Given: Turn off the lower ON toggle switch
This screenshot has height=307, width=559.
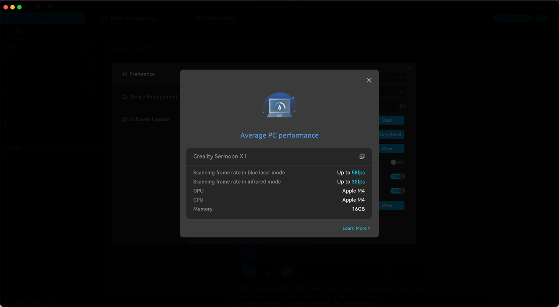Looking at the screenshot, I should point(397,191).
